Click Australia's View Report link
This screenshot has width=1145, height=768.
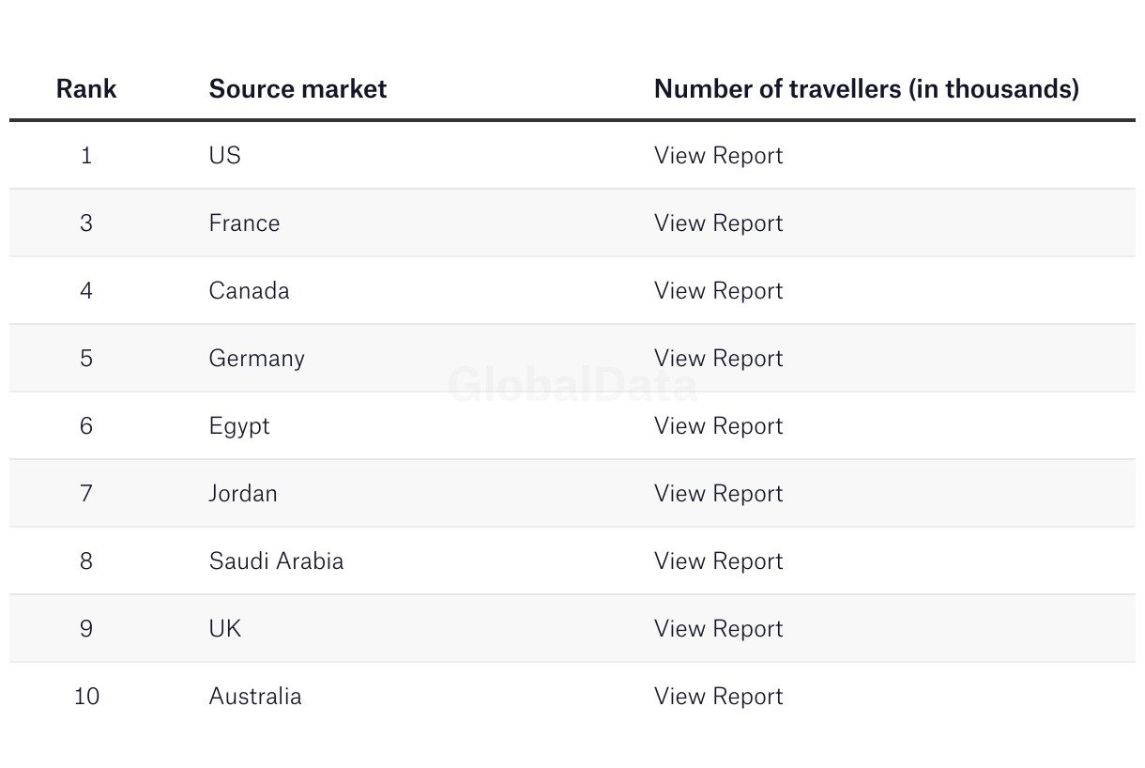tap(718, 697)
